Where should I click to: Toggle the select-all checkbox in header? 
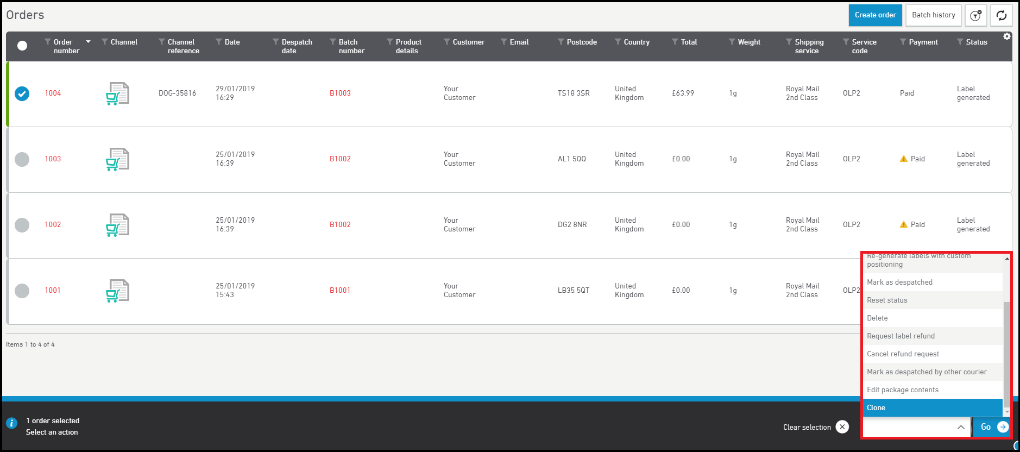[x=22, y=46]
